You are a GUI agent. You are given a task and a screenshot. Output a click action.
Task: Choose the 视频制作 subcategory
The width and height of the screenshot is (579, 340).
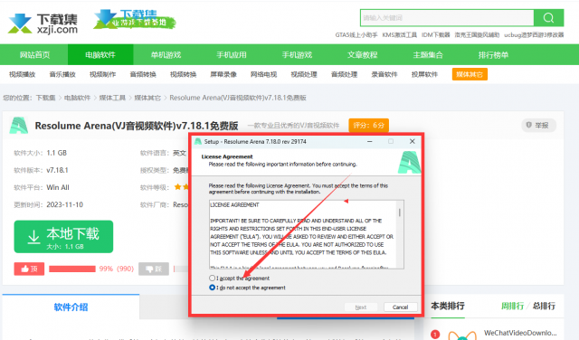[x=102, y=74]
